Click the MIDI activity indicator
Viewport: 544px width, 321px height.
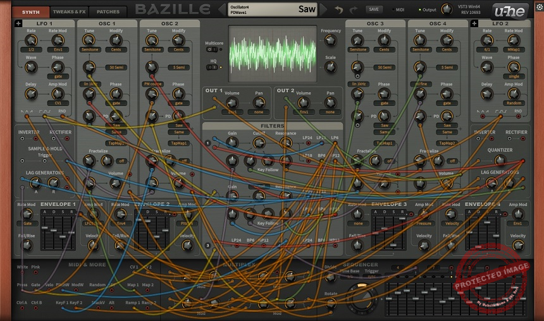click(x=393, y=9)
